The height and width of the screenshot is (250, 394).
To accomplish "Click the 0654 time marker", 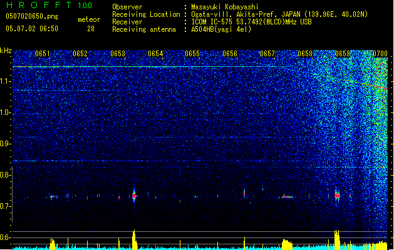I will [x=155, y=54].
